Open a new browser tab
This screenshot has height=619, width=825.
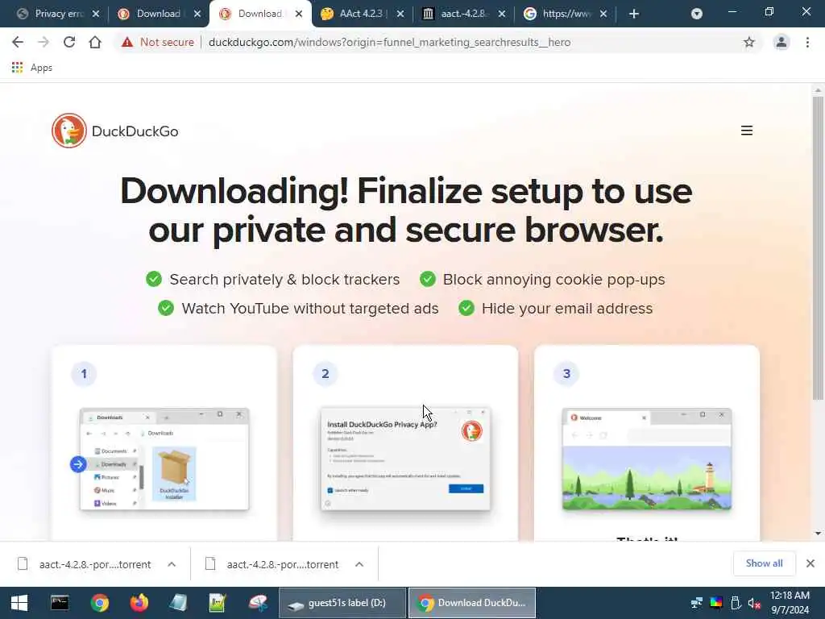click(634, 14)
